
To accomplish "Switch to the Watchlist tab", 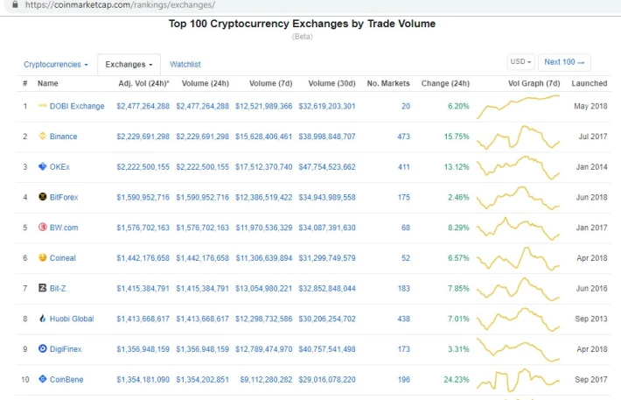I will [185, 64].
